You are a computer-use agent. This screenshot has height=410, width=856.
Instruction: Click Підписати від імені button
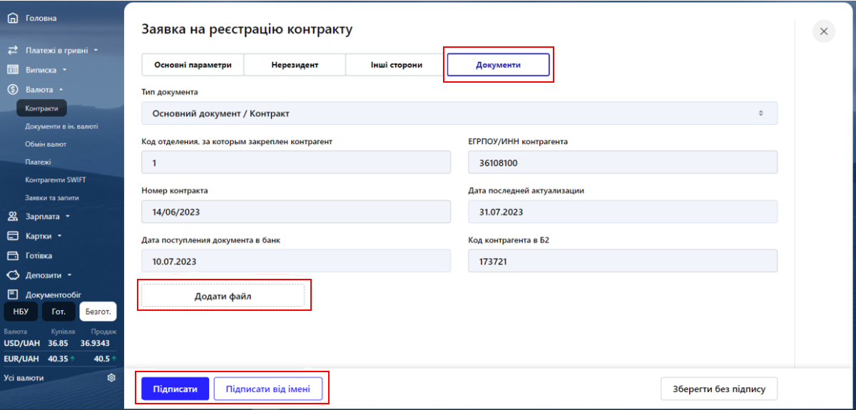pyautogui.click(x=268, y=389)
